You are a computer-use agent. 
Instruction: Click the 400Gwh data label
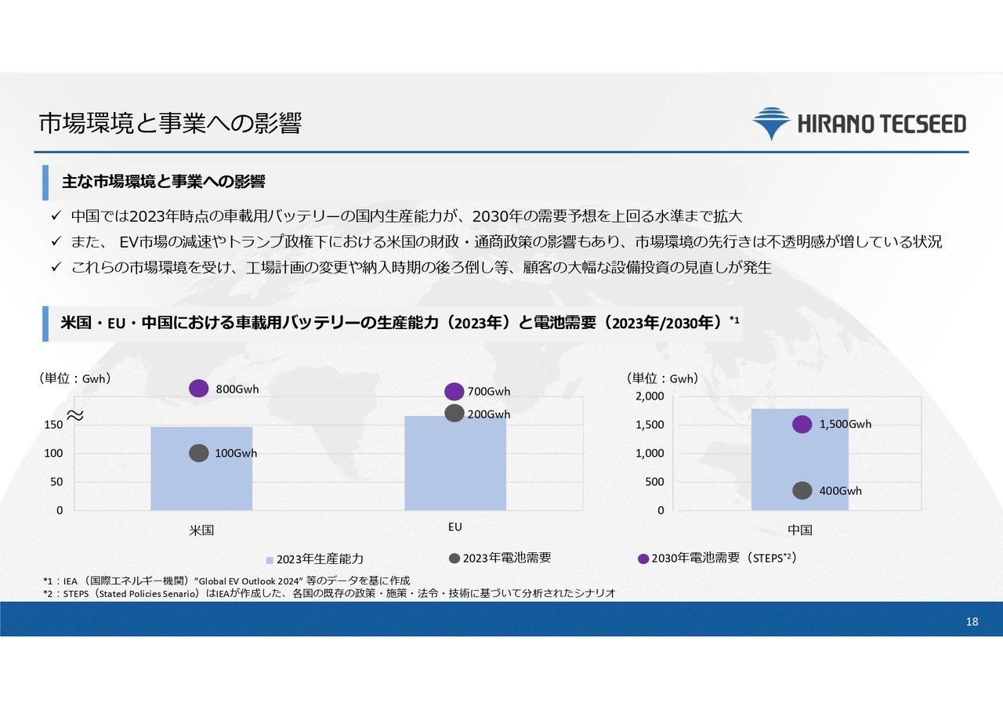[841, 490]
